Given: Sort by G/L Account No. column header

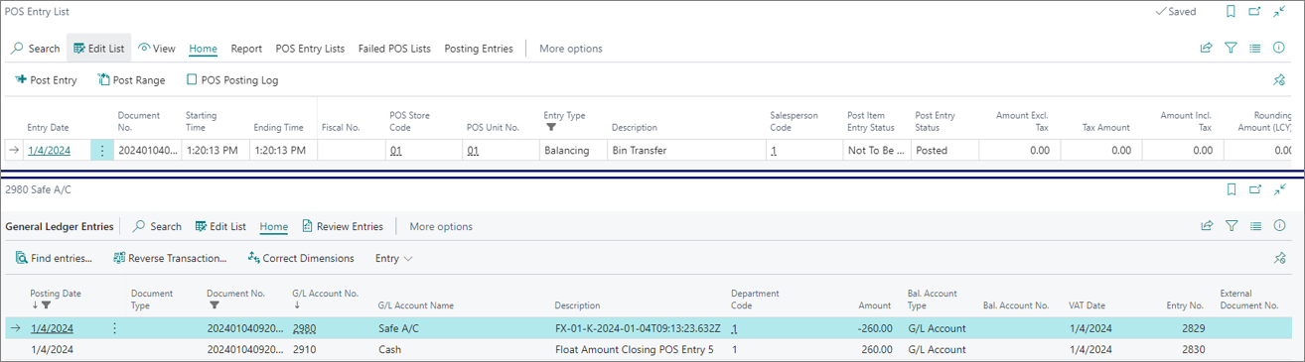Looking at the screenshot, I should 325,299.
